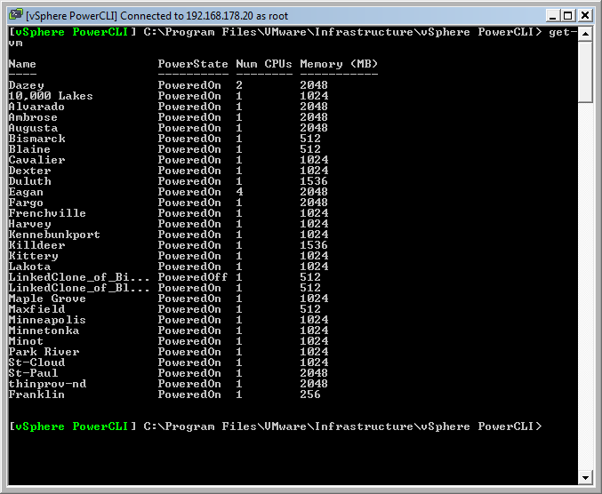This screenshot has height=494, width=602.
Task: Select the VM name 'Maxfield'
Action: (36, 309)
